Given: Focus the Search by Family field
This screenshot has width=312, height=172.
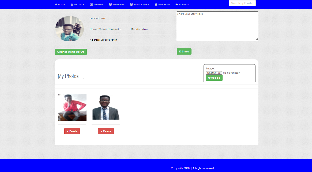Looking at the screenshot, I should [x=242, y=3].
